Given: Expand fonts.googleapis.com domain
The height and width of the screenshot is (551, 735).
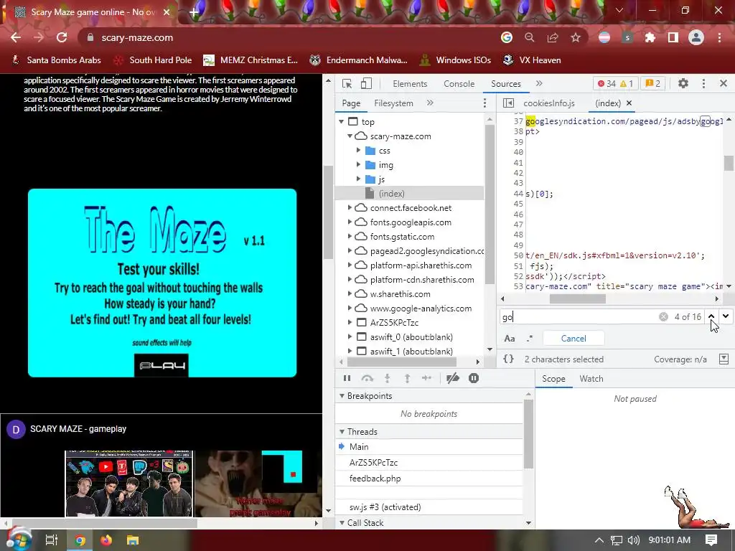Looking at the screenshot, I should (x=350, y=222).
